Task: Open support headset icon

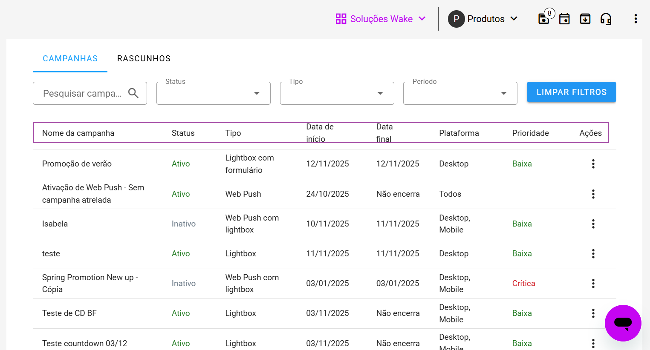Action: pos(606,19)
